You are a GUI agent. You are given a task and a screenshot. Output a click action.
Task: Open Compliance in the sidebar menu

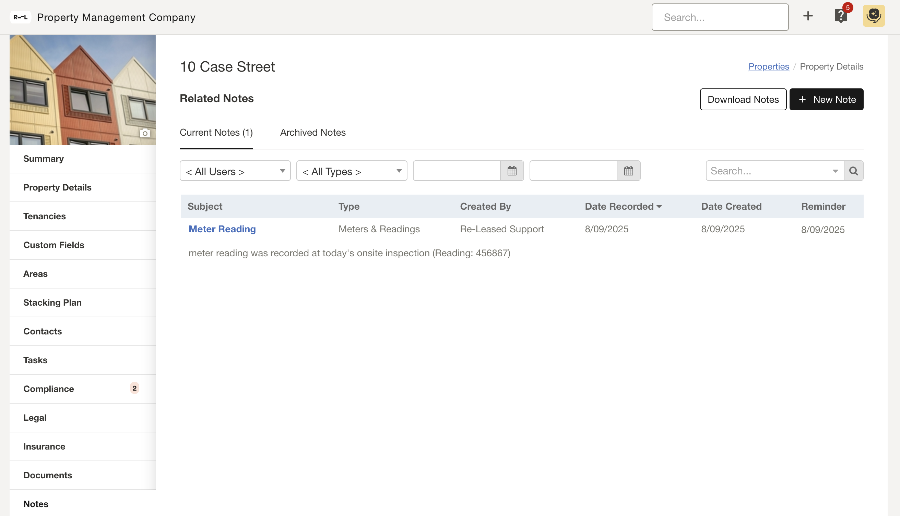[49, 389]
